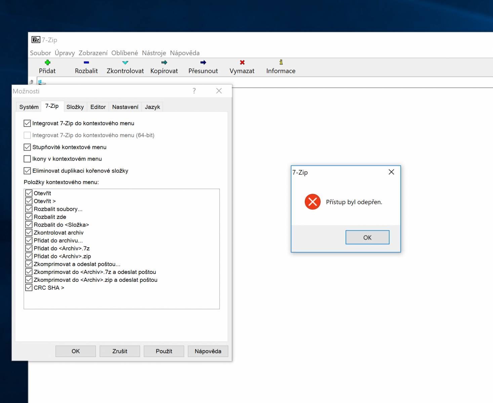Disable Stupňovité kontextové menu
Image resolution: width=493 pixels, height=403 pixels.
pyautogui.click(x=27, y=147)
